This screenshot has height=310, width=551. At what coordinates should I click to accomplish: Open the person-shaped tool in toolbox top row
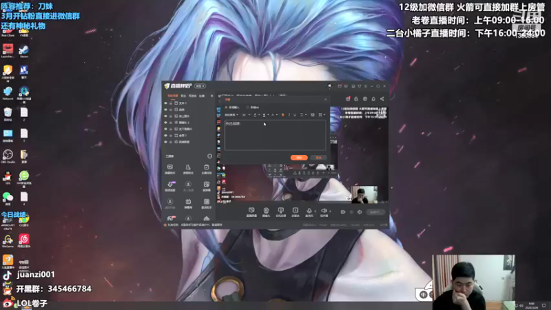[188, 169]
